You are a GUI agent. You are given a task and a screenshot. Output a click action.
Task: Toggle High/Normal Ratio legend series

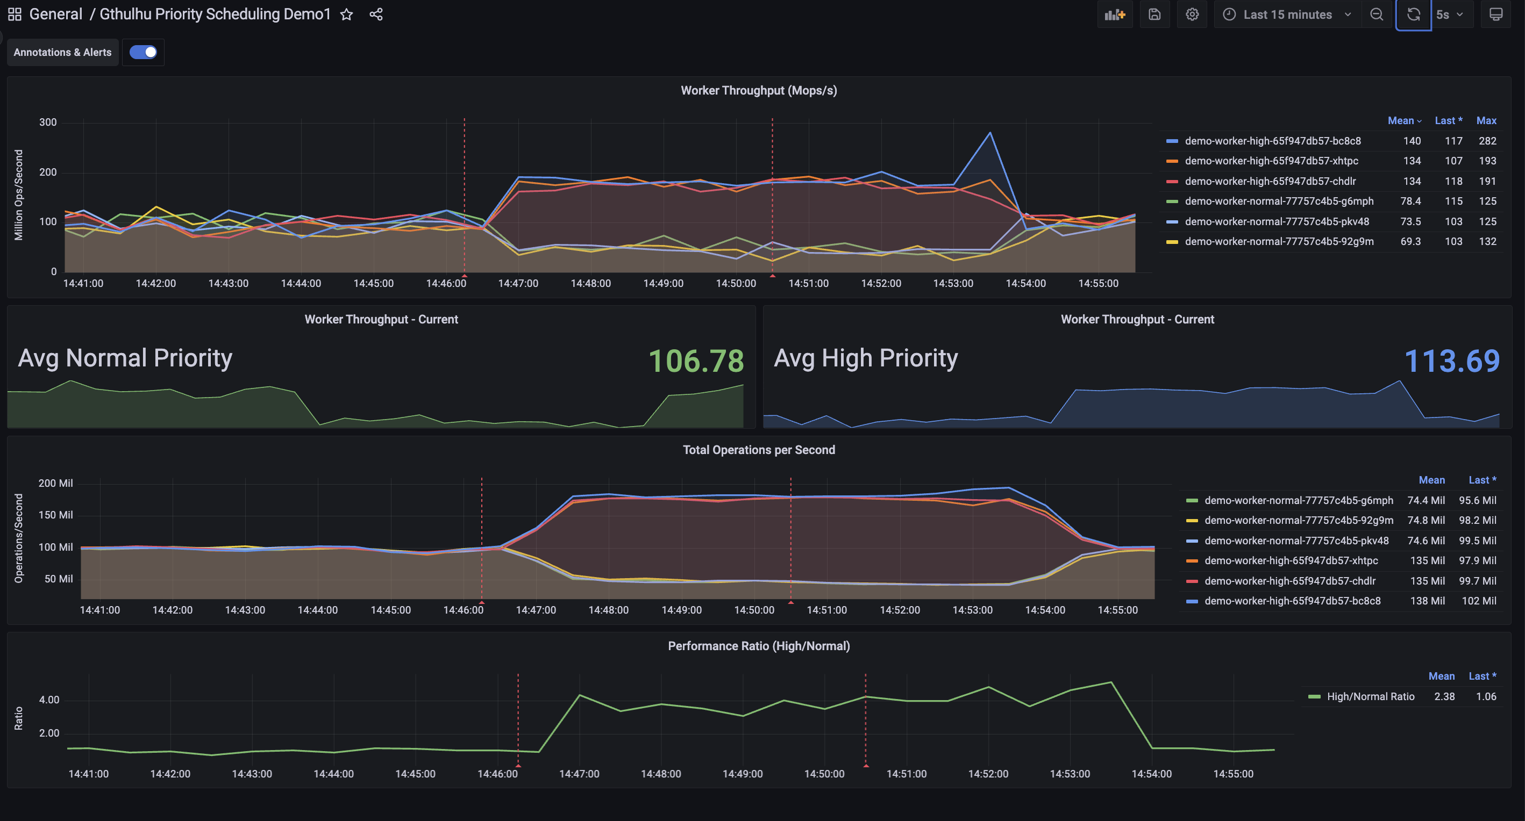click(1370, 696)
